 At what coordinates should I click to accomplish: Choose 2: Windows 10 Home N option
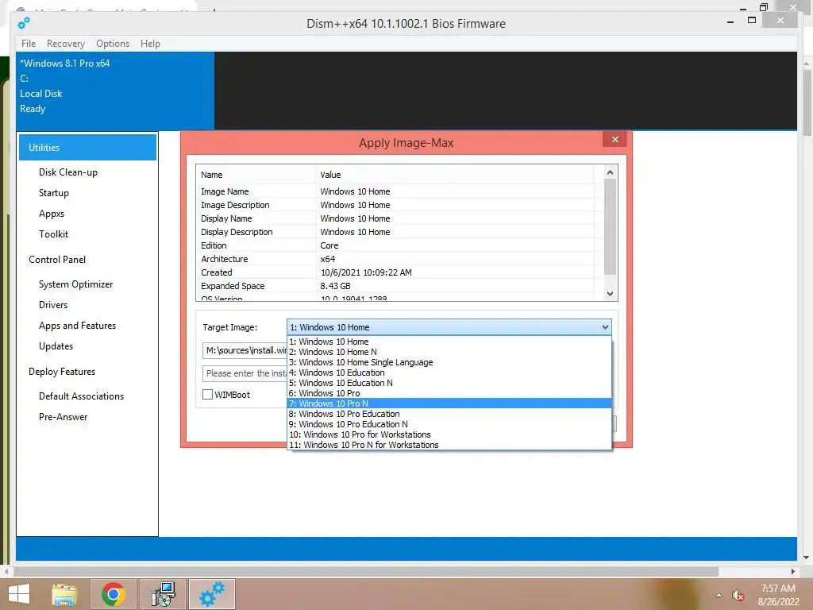[449, 352]
